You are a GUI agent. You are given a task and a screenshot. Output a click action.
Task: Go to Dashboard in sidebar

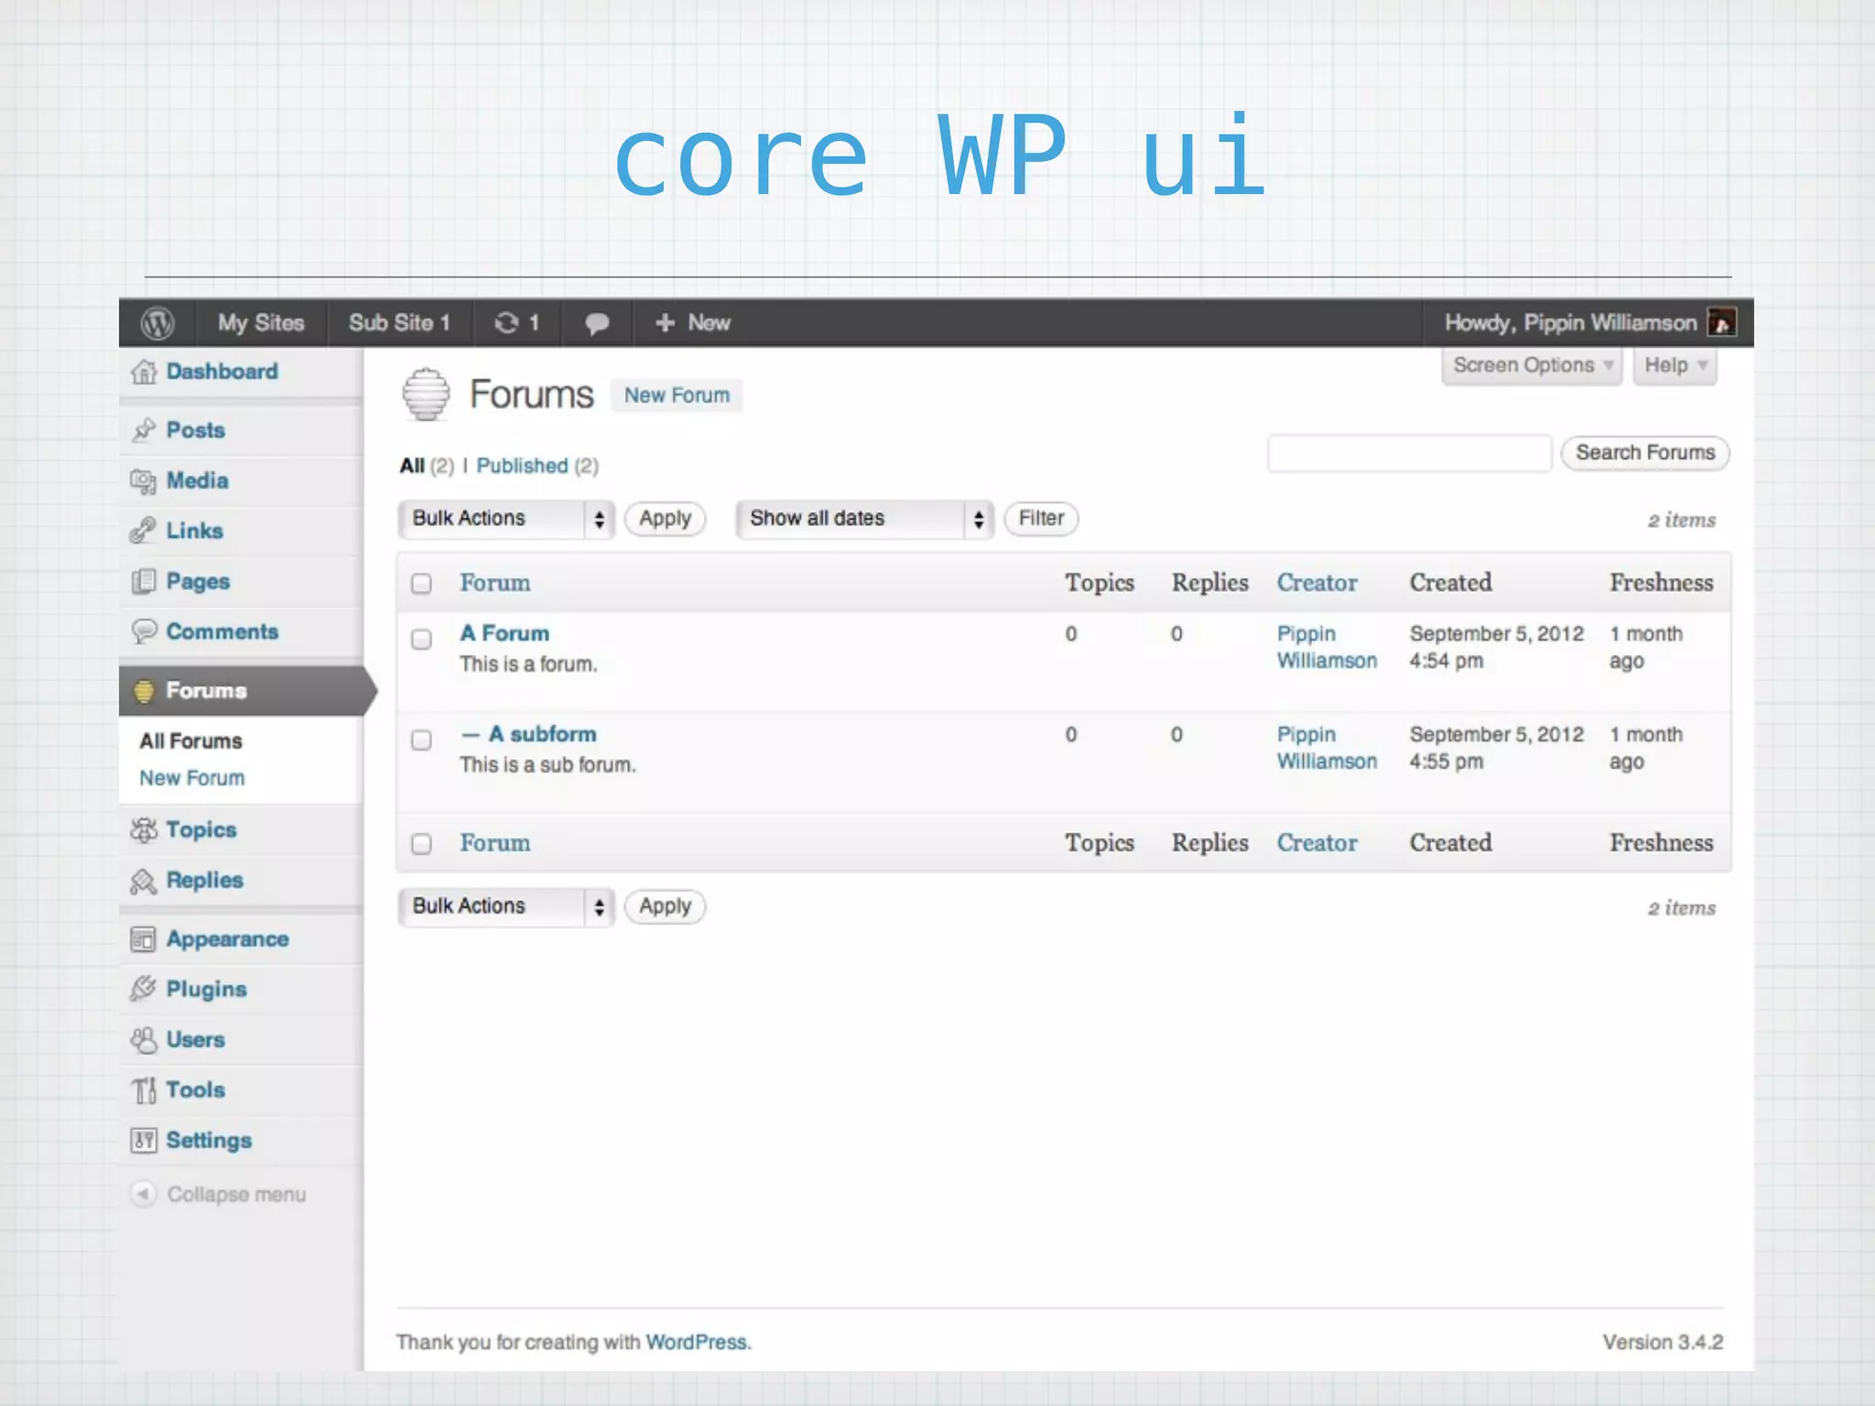(222, 372)
